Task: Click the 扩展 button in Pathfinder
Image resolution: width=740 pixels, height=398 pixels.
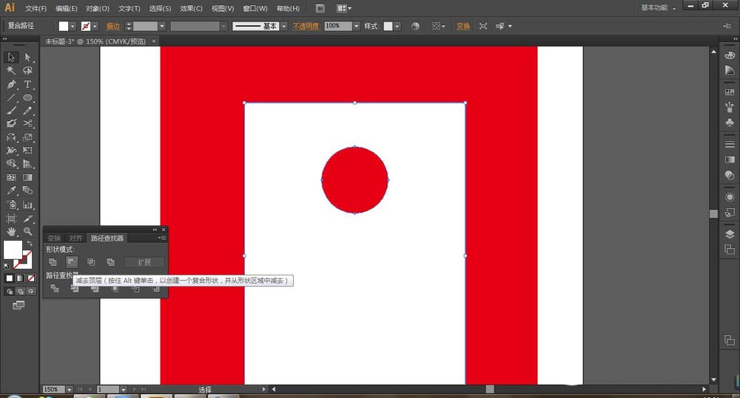Action: click(144, 262)
